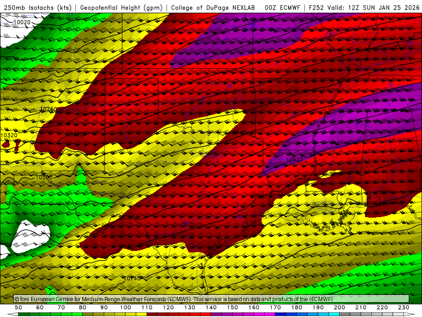Click the '250mb Isotachs (kts)' title text
Image resolution: width=422 pixels, height=317 pixels.
click(x=37, y=8)
